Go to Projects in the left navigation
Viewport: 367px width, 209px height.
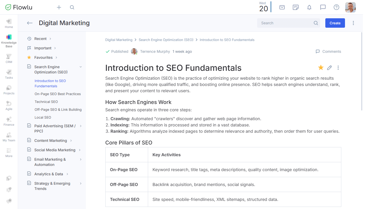click(x=9, y=90)
